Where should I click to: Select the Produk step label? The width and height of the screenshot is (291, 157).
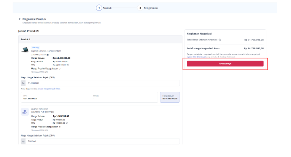(107, 8)
